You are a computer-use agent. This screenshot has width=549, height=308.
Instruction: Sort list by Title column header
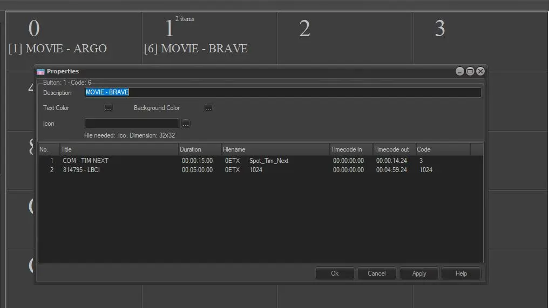pos(119,149)
